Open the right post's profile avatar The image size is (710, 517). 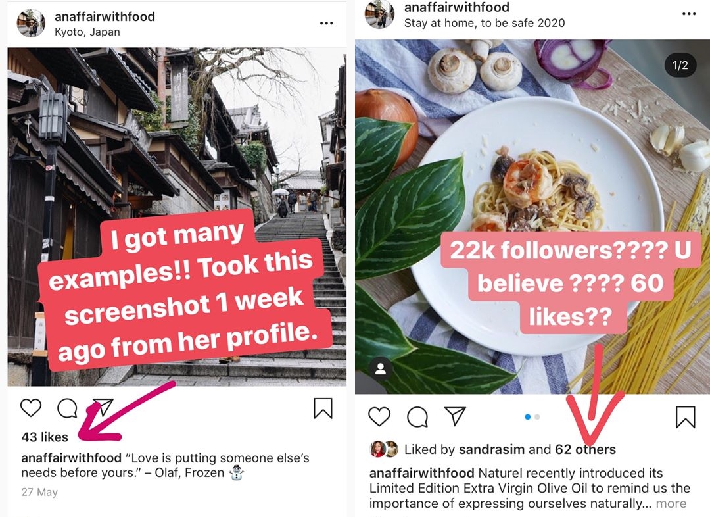[x=379, y=14]
